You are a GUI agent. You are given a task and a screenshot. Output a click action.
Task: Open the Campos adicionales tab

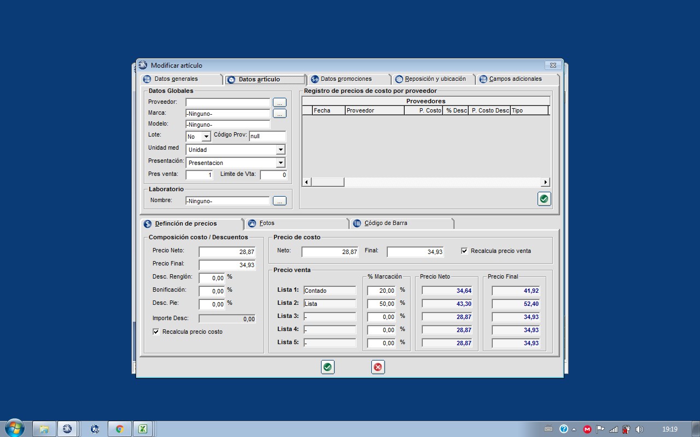click(x=518, y=79)
